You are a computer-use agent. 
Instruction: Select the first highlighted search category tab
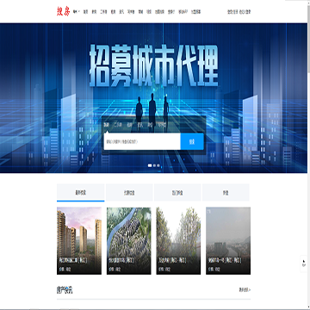pos(107,125)
